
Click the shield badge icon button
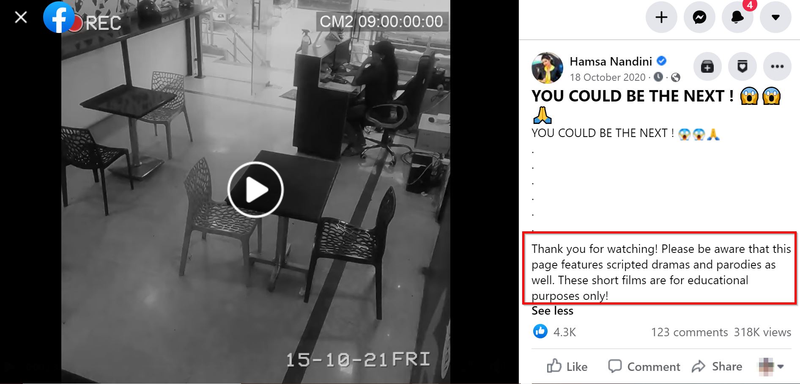[x=742, y=66]
